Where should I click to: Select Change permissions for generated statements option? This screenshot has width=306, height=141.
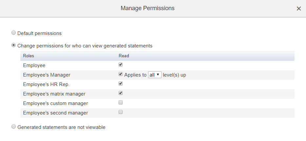[13, 45]
